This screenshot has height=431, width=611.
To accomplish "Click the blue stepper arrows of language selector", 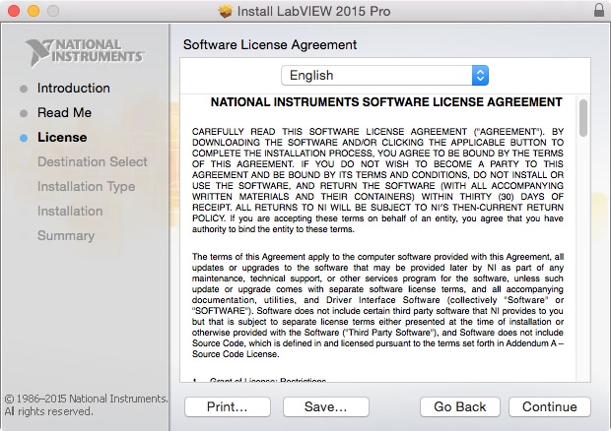I will click(481, 75).
